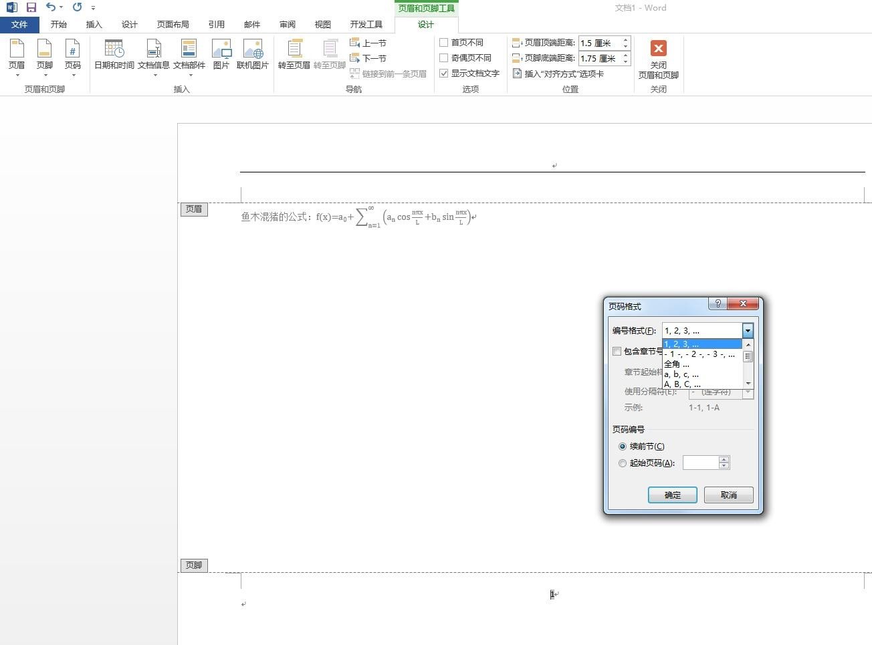Increase 页眉顶端距离 spinner value
The width and height of the screenshot is (872, 645).
(626, 39)
